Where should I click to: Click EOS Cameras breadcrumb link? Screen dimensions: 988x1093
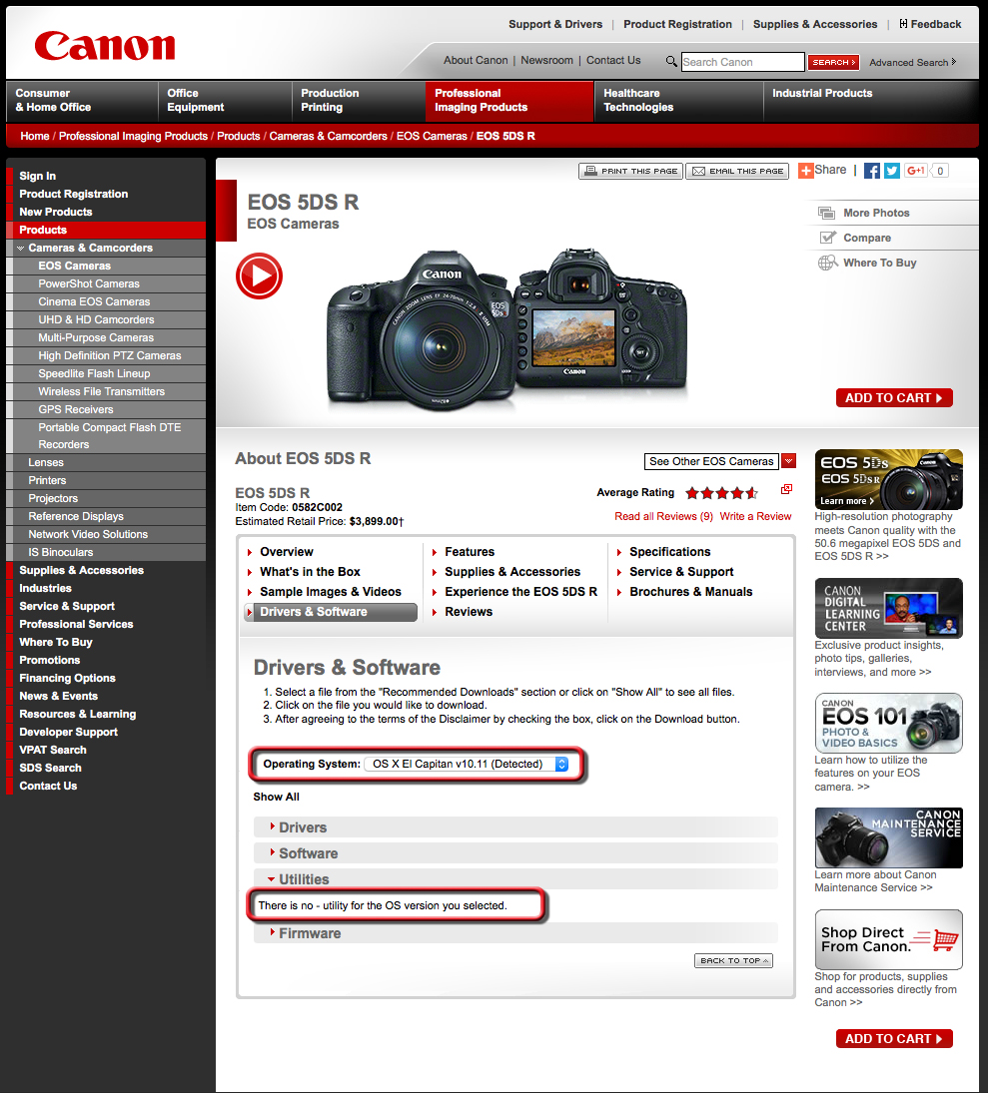(432, 136)
